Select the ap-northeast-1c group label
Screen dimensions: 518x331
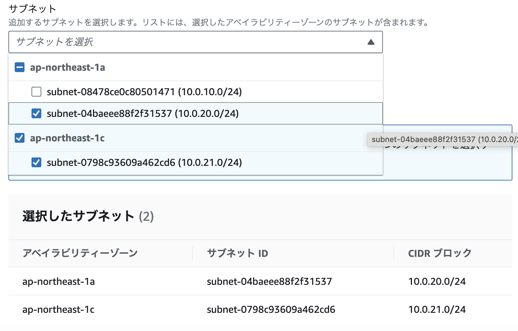pyautogui.click(x=68, y=138)
